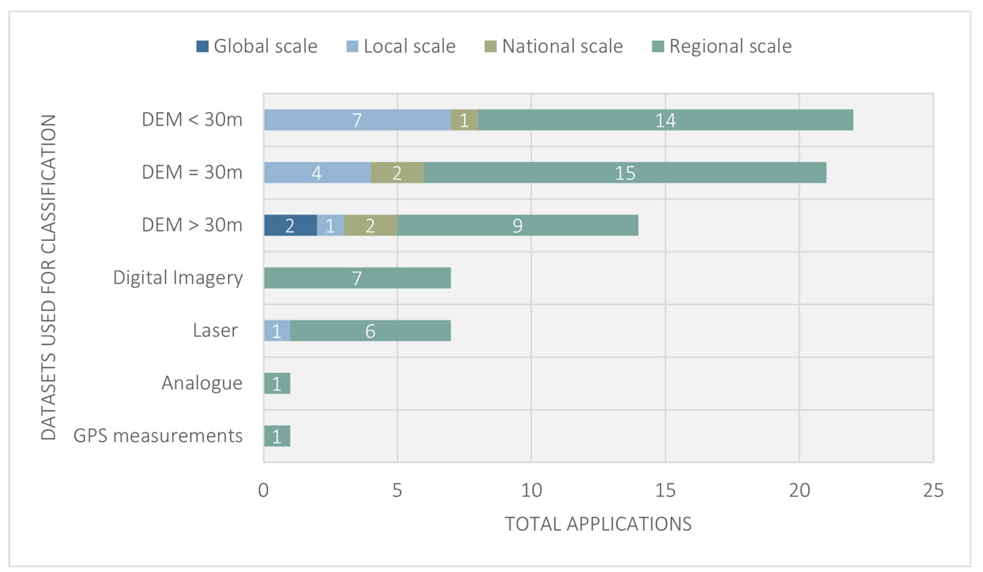
Task: Click the DEM < 30m local scale bar segment (7)
Action: 357,120
